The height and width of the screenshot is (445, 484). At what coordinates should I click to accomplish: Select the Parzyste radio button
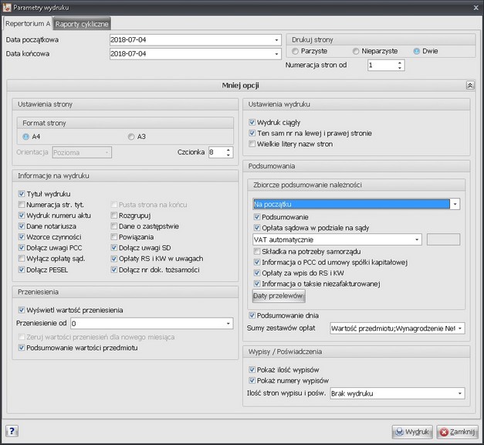pos(296,51)
